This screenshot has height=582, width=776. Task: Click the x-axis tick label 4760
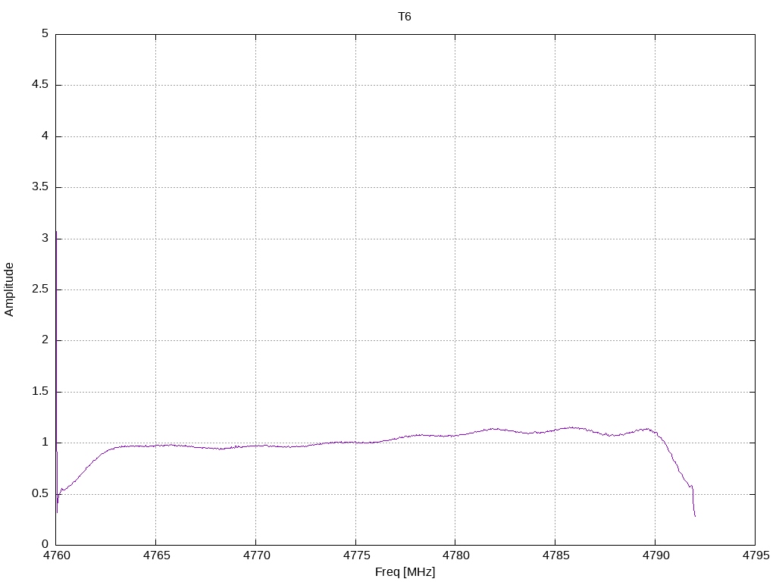pos(56,555)
